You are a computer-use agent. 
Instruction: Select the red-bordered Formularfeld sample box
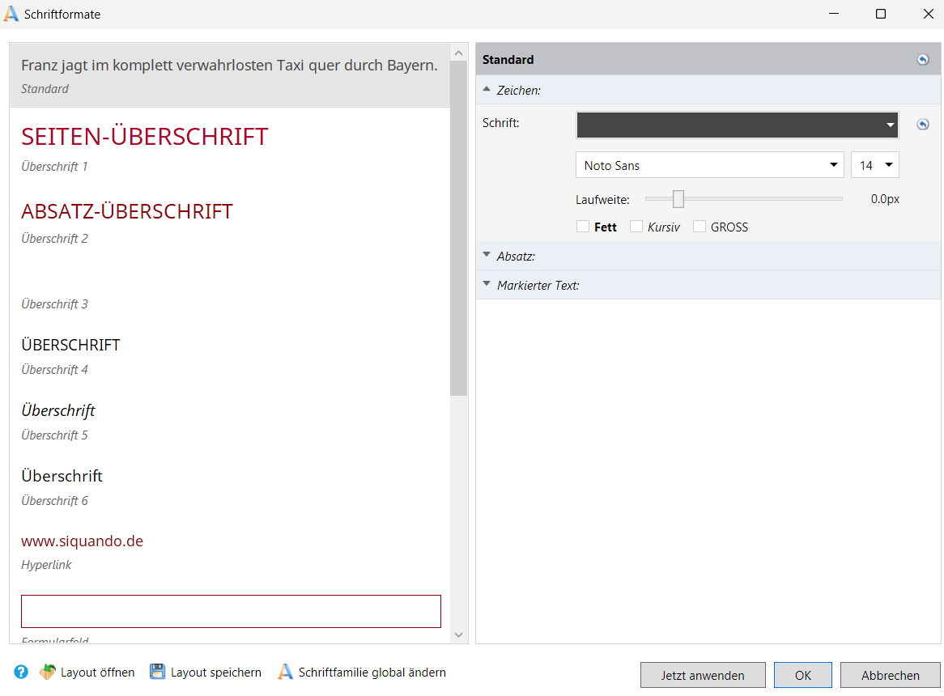[232, 611]
